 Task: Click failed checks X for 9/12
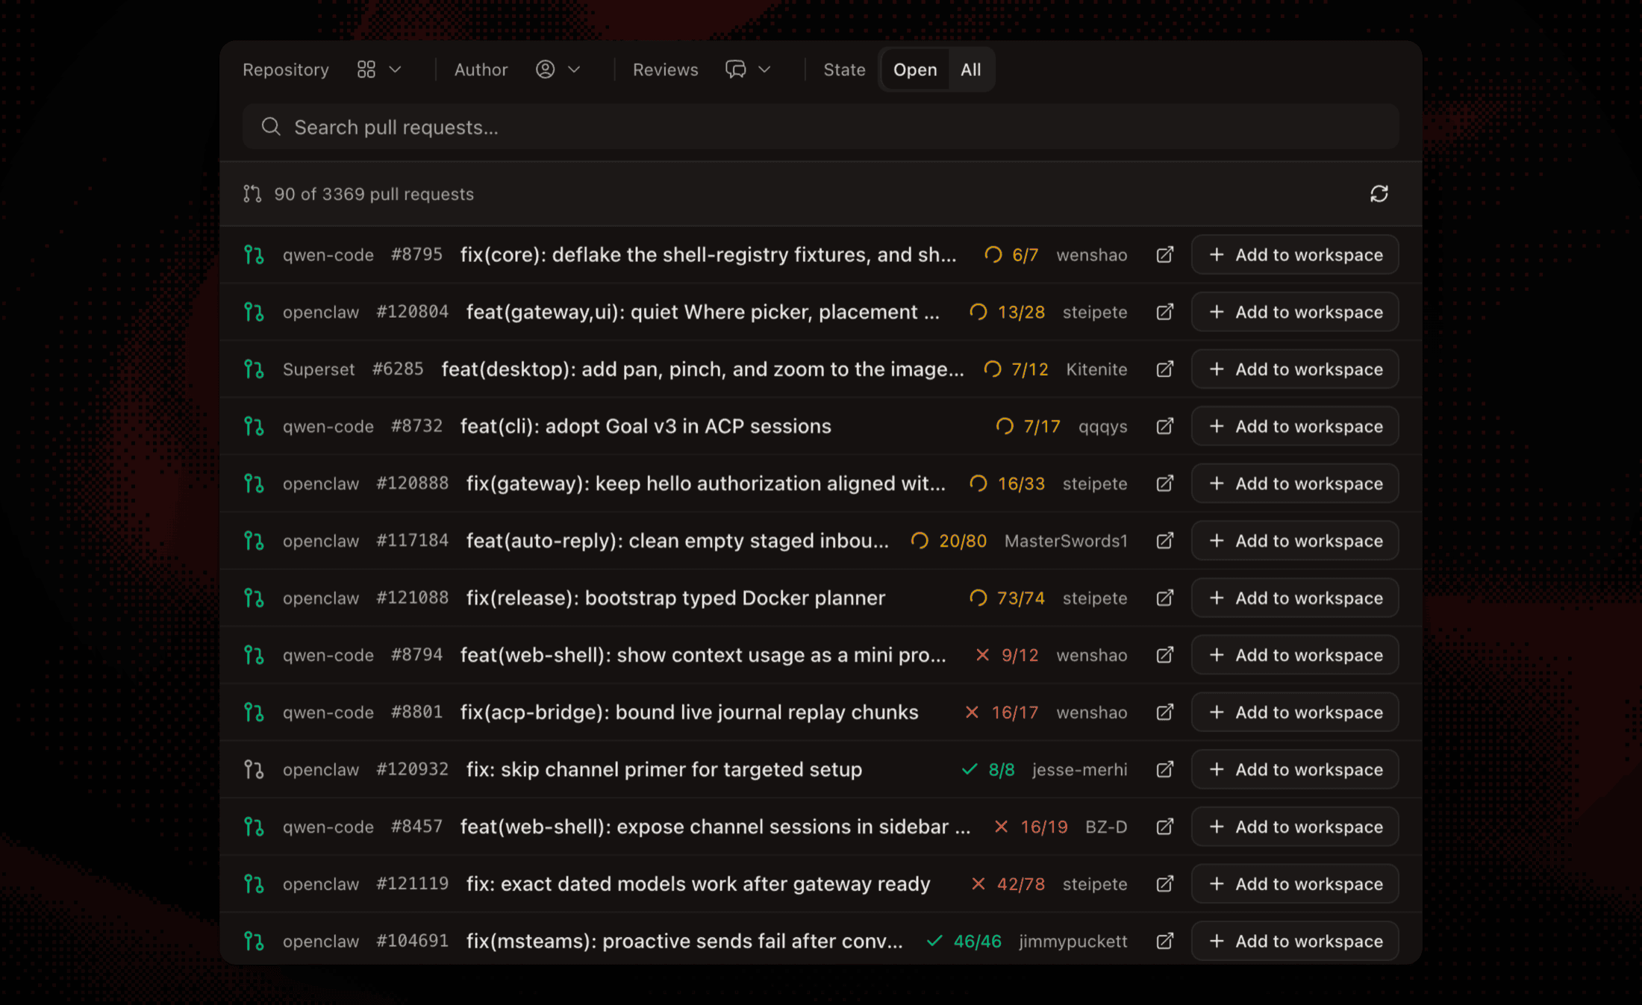pyautogui.click(x=982, y=655)
